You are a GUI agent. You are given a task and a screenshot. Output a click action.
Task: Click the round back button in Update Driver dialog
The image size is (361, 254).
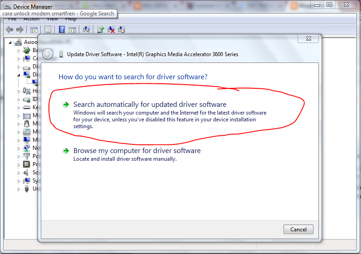click(48, 54)
